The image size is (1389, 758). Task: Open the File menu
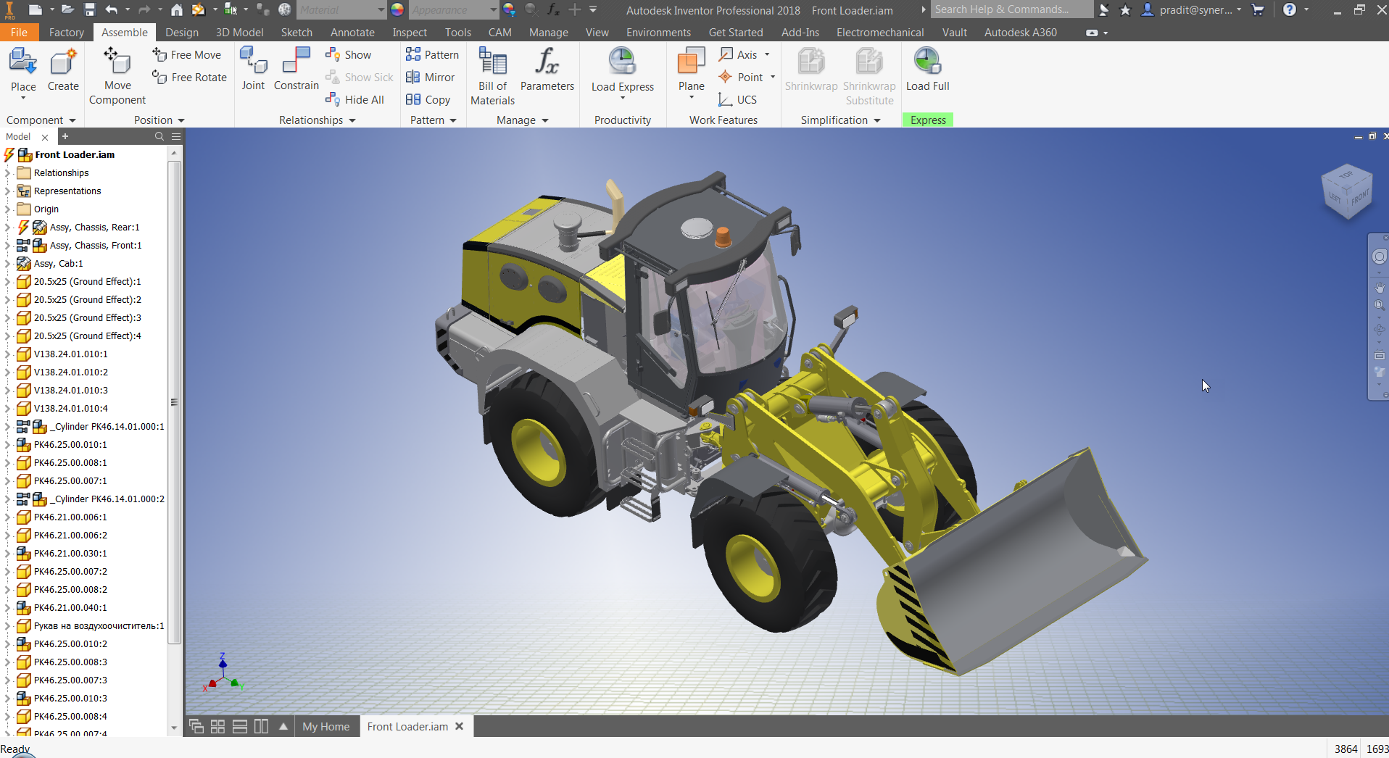tap(19, 32)
